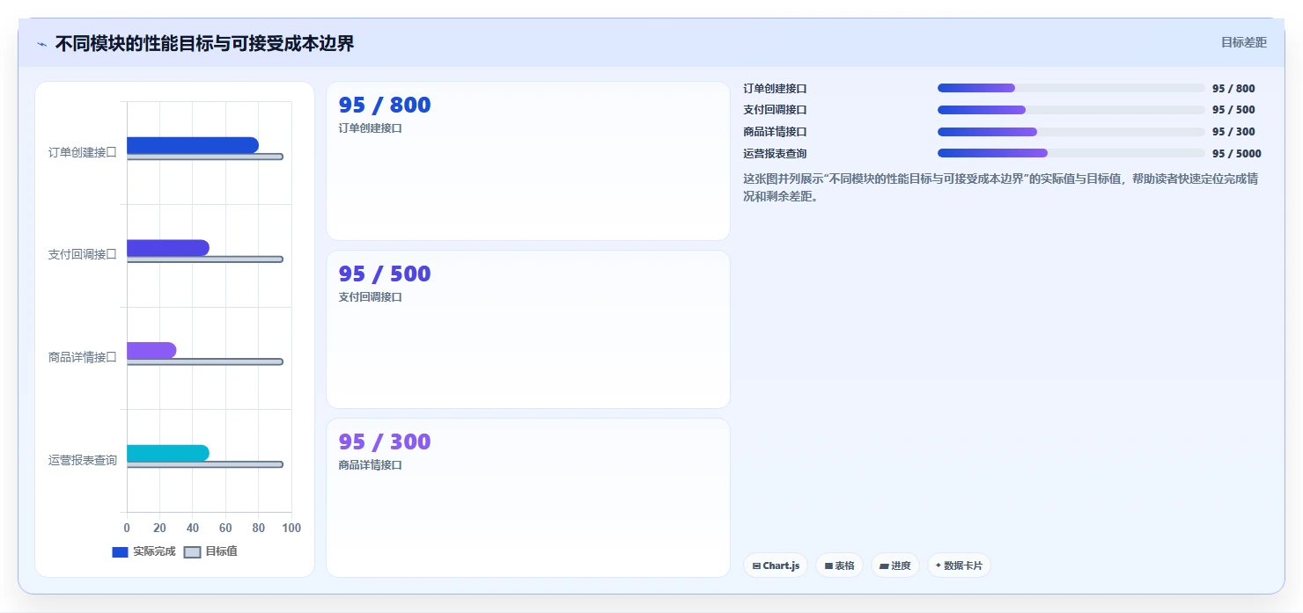Click 商品详情接口 label under 95 / 300
1303x613 pixels.
point(370,465)
